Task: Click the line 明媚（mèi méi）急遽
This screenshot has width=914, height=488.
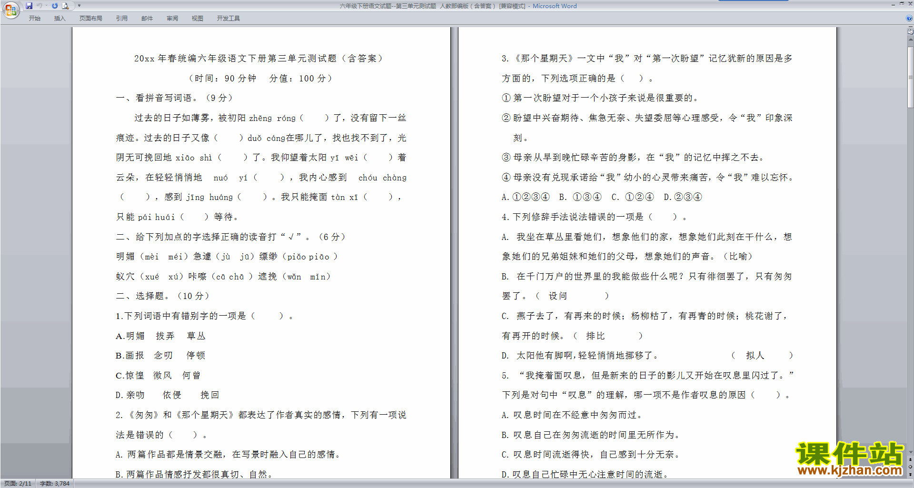Action: [227, 257]
